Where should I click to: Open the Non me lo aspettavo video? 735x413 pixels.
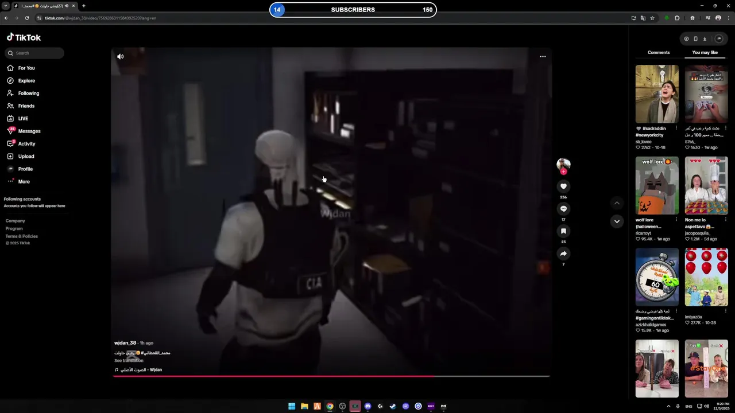point(706,186)
